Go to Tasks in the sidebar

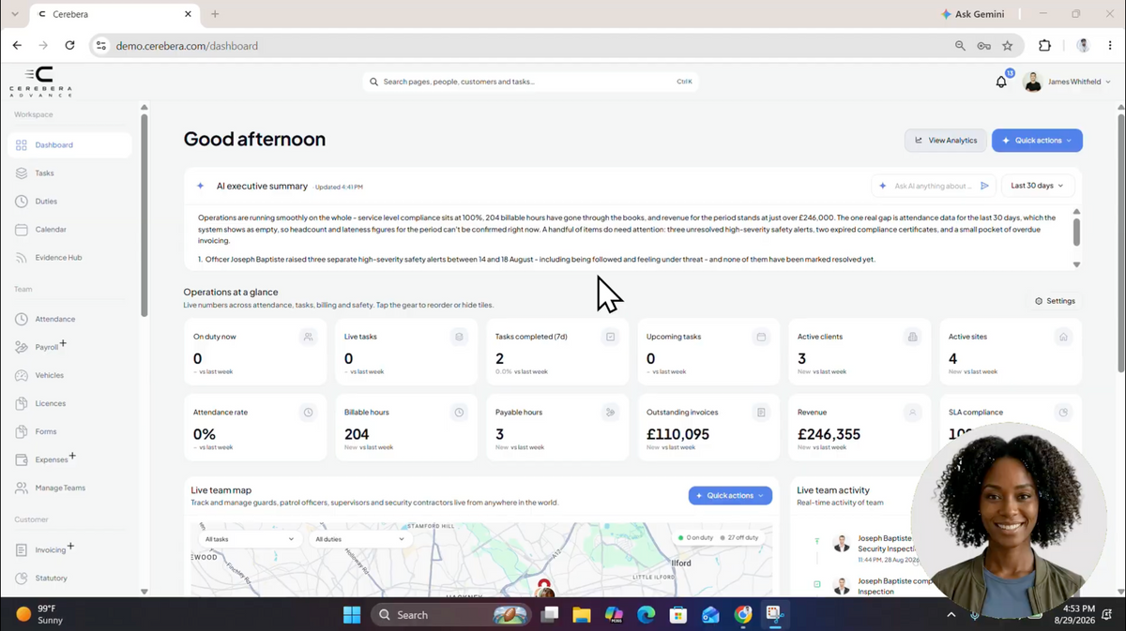coord(70,173)
